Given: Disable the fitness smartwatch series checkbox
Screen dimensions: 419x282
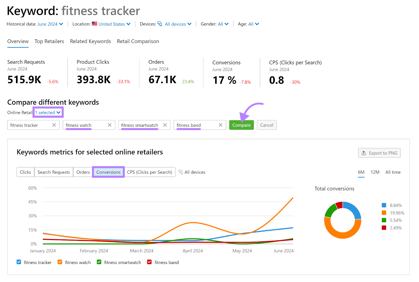Looking at the screenshot, I should (99, 262).
